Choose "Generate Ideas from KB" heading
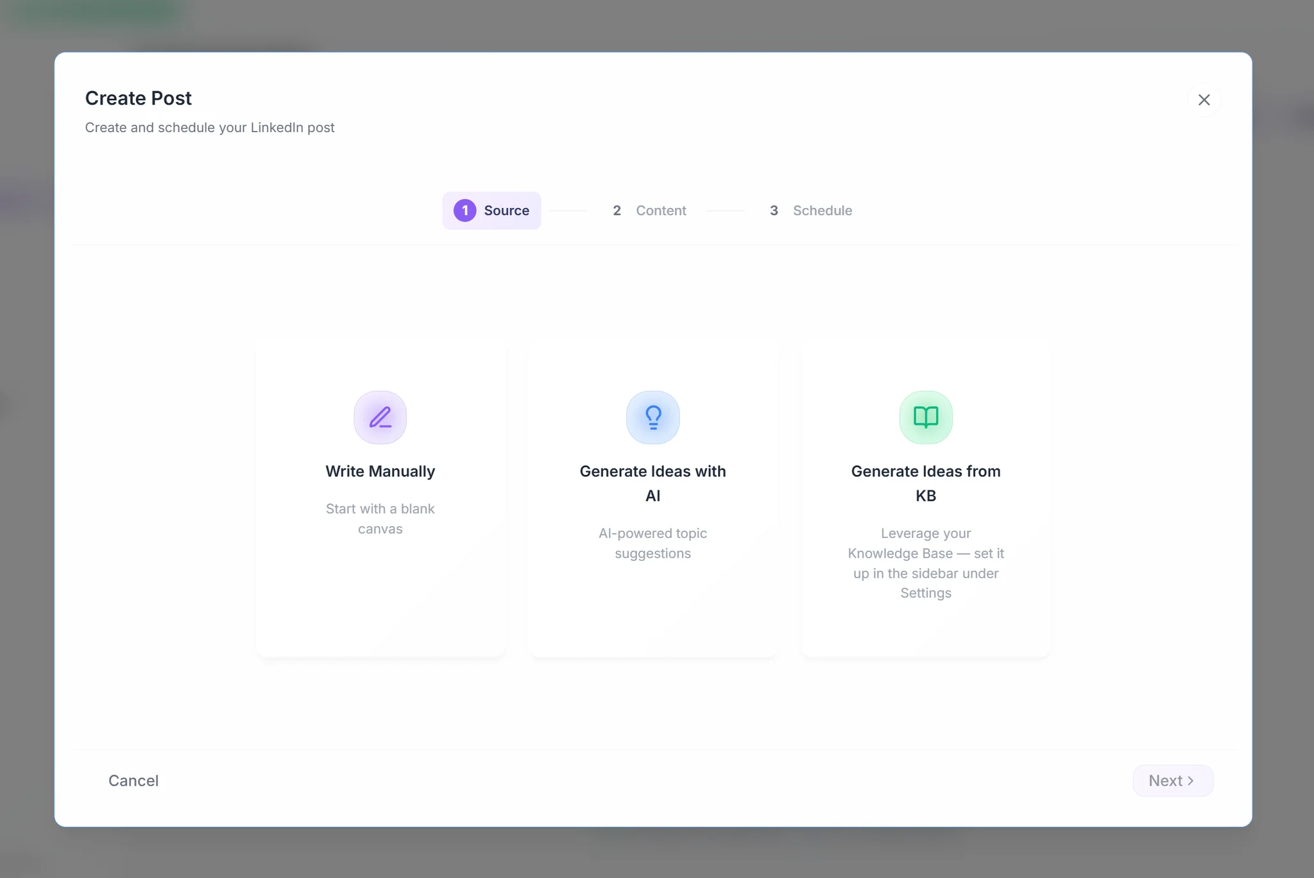Screen dimensions: 1314x878 (x=925, y=483)
